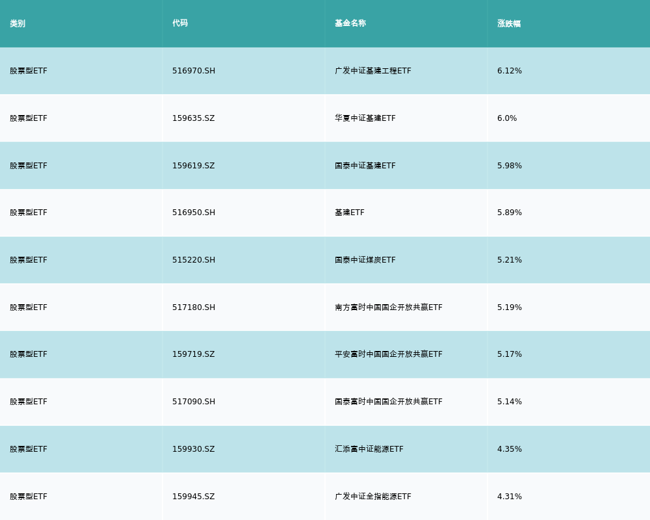Select fund code 517180.SH
Viewport: 650px width, 520px height.
(x=194, y=307)
